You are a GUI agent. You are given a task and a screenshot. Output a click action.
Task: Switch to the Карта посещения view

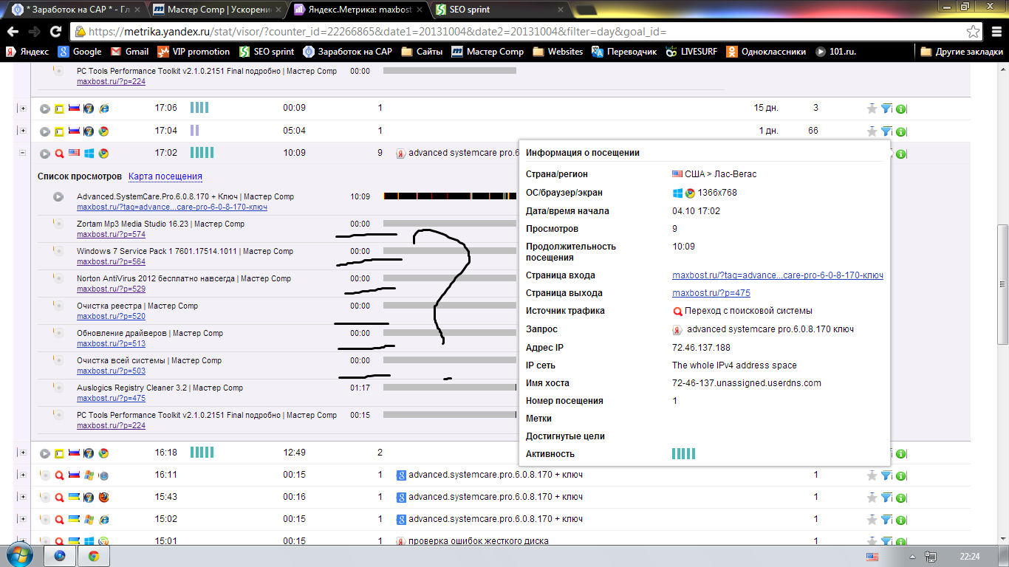pyautogui.click(x=165, y=176)
